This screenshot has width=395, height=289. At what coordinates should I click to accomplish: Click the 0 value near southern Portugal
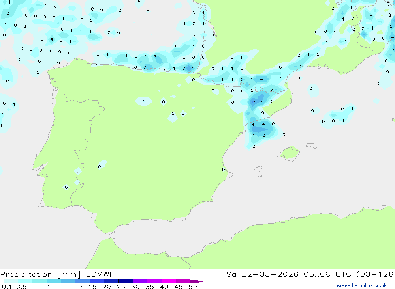(66, 187)
